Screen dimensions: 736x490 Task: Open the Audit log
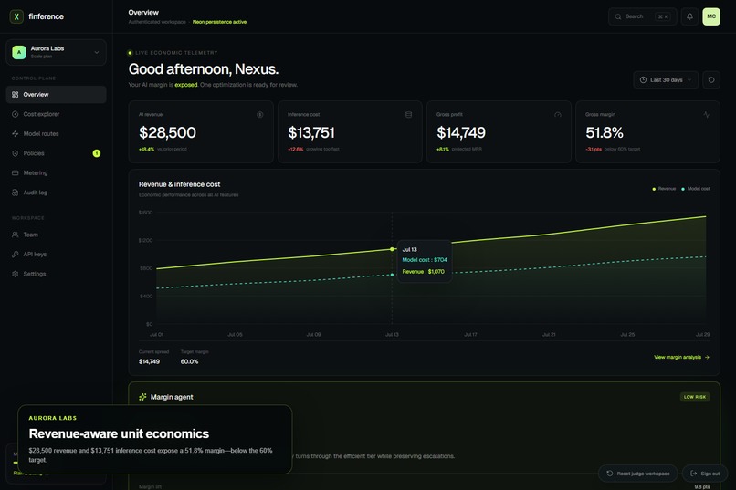[x=56, y=193]
